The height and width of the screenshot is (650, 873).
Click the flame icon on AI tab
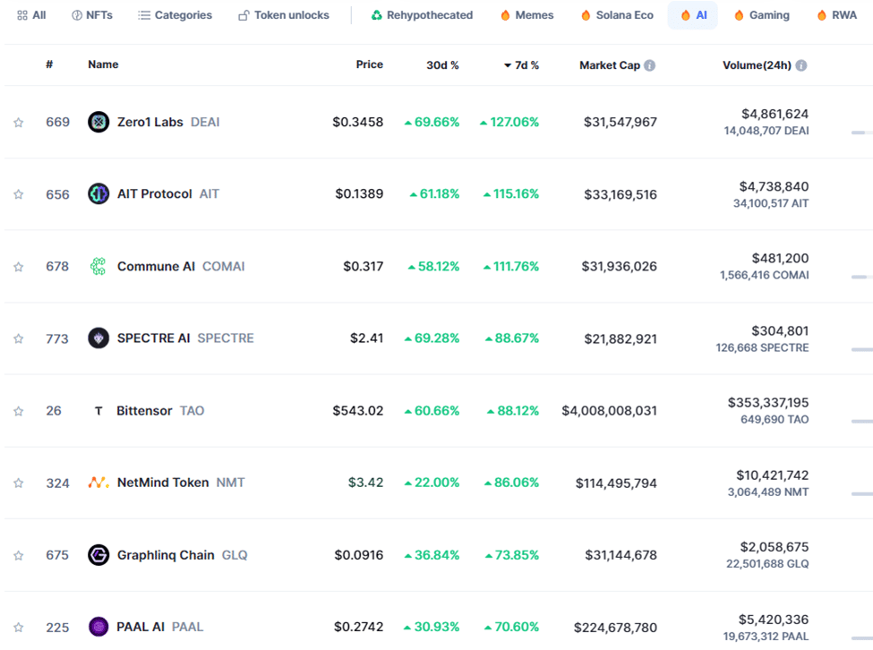click(685, 15)
